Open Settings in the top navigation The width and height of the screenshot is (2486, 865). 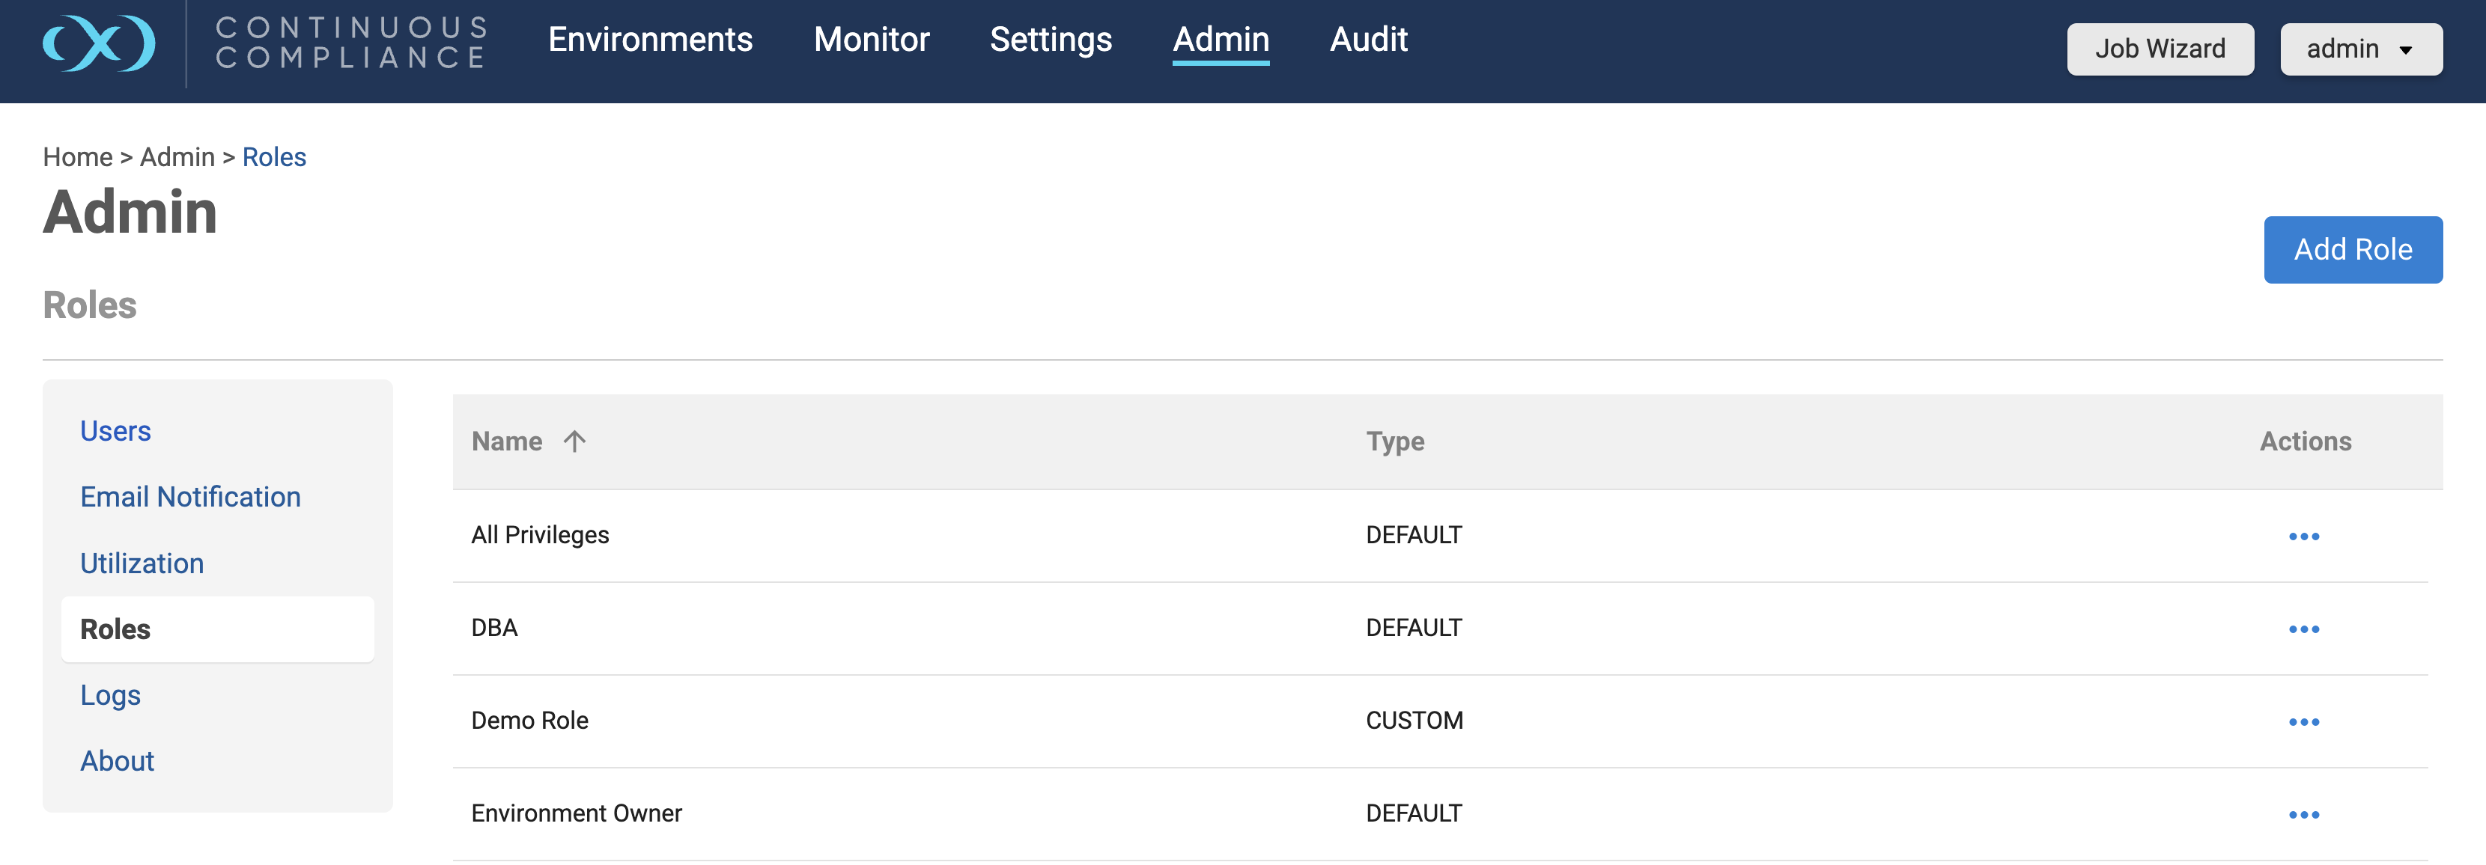(1050, 40)
